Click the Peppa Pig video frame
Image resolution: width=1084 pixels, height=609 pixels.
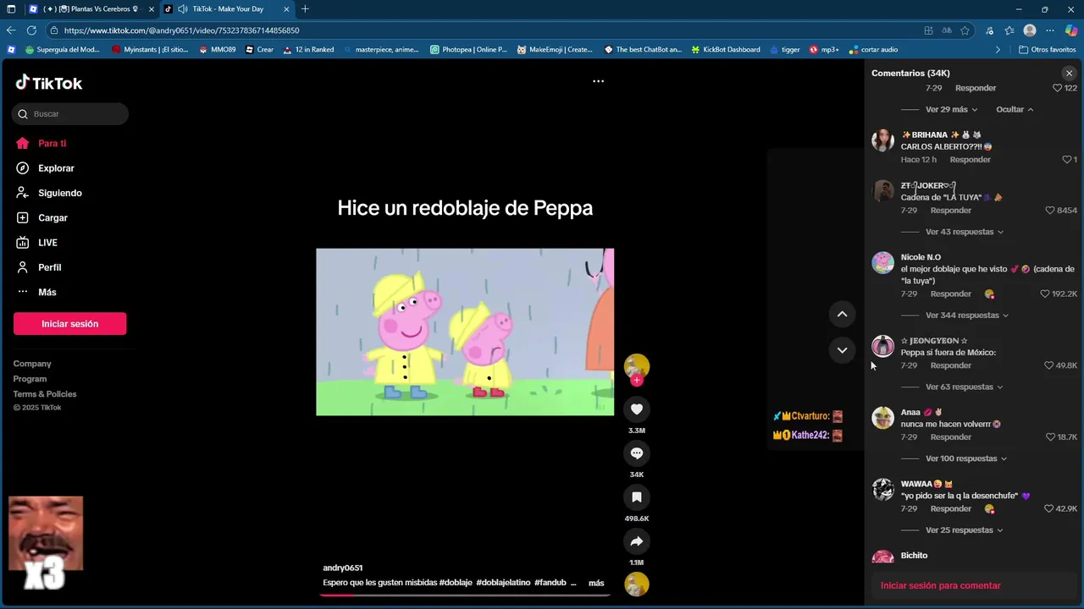tap(465, 332)
